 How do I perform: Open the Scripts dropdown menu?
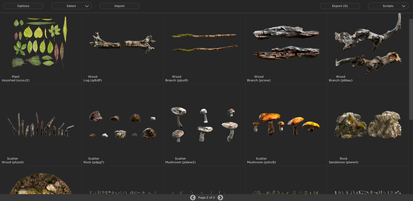point(388,6)
